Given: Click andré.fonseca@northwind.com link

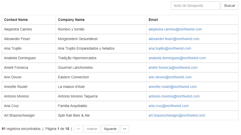Looking at the screenshot, I should 173,67.
